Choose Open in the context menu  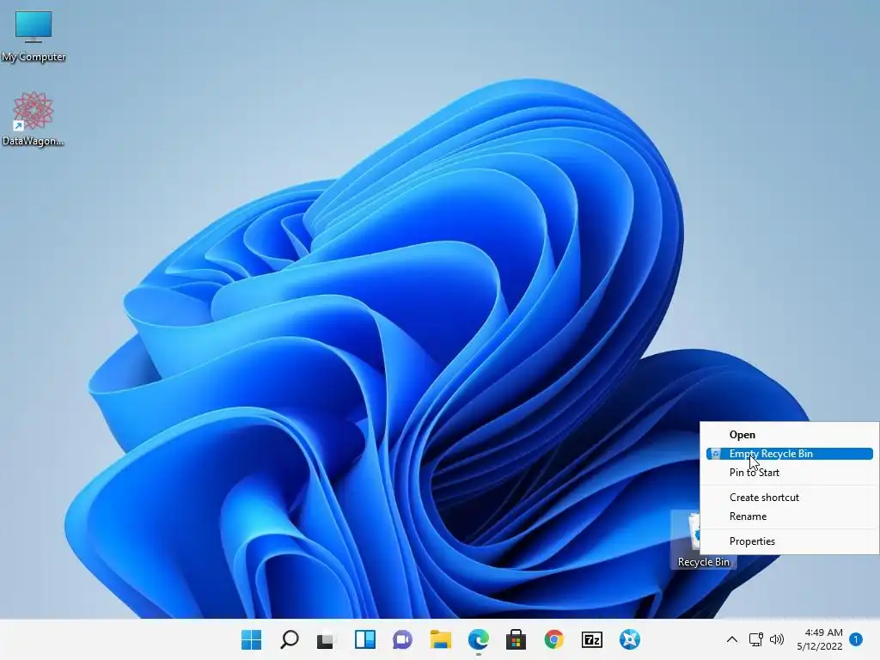tap(789, 434)
